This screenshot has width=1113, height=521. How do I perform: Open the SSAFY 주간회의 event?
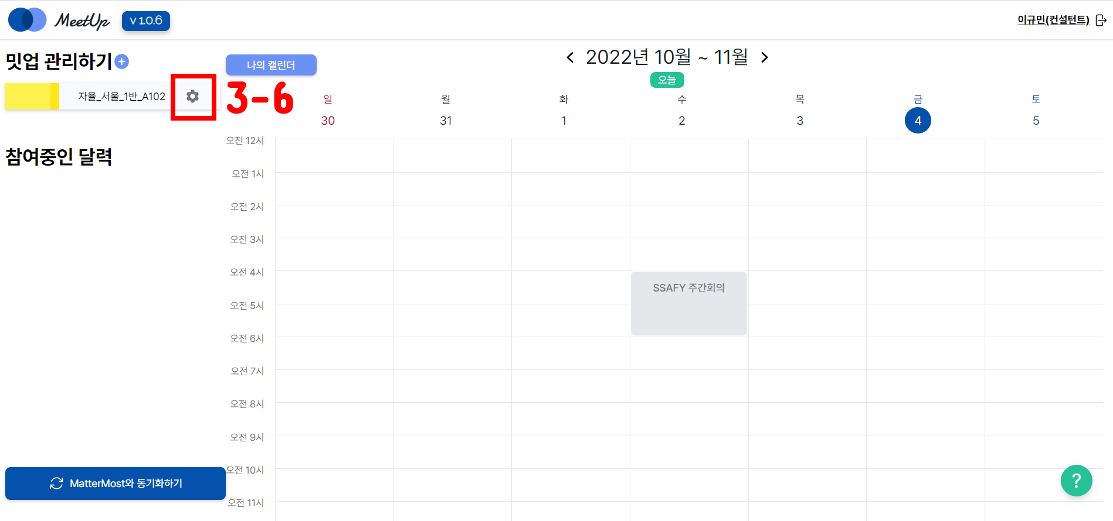[688, 303]
